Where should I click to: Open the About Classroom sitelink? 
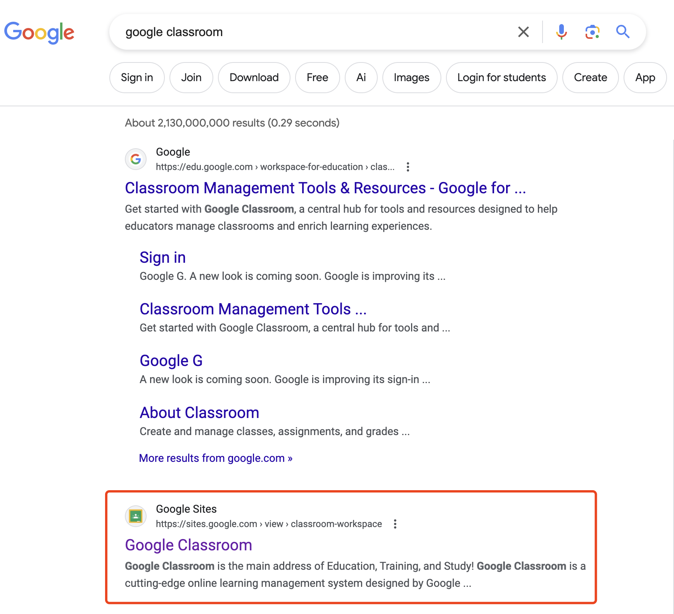tap(199, 413)
